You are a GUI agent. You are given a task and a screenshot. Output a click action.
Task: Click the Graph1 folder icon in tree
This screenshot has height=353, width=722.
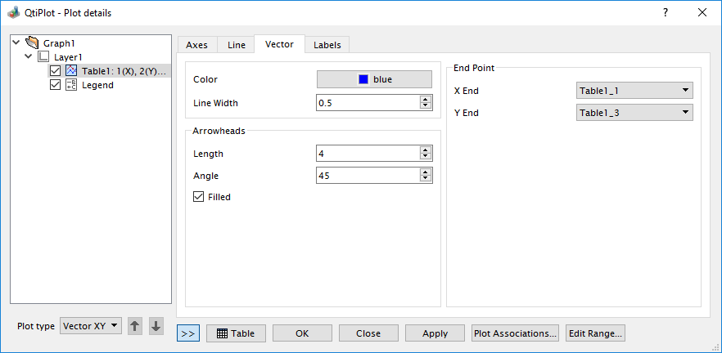click(33, 42)
